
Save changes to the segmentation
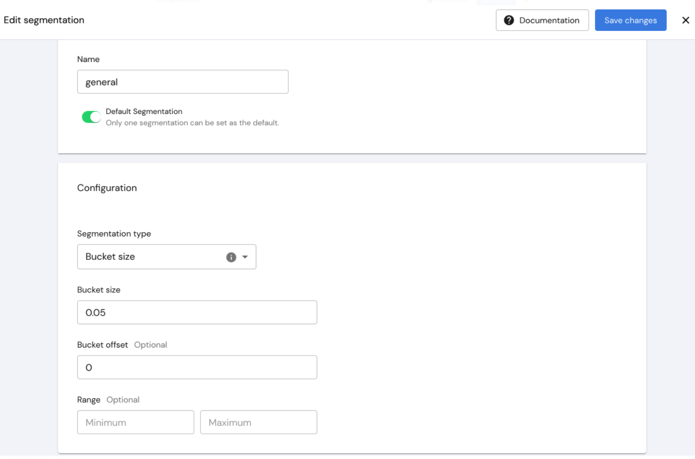(x=630, y=20)
